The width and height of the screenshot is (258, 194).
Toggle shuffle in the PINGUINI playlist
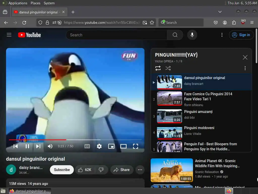168,68
